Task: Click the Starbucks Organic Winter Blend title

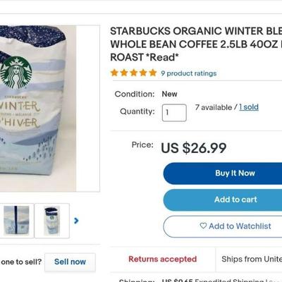Action: point(196,44)
